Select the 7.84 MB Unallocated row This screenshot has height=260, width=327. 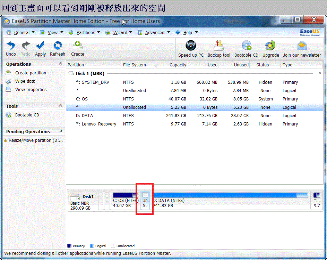click(195, 90)
